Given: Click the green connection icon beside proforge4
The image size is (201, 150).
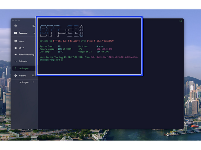Looking at the screenshot, I should pyautogui.click(x=16, y=68).
